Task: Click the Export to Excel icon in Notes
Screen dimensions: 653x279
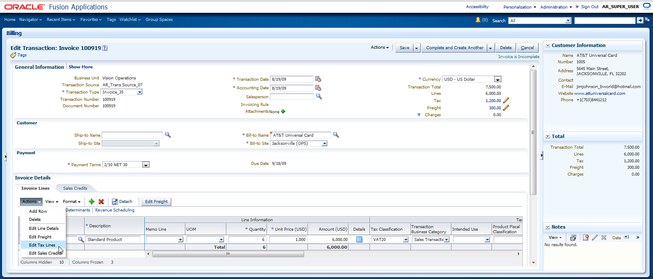Action: (x=573, y=238)
